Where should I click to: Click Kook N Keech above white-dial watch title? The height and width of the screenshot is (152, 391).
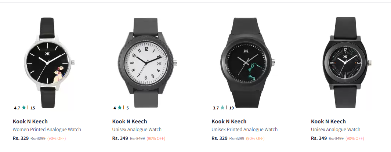point(130,122)
